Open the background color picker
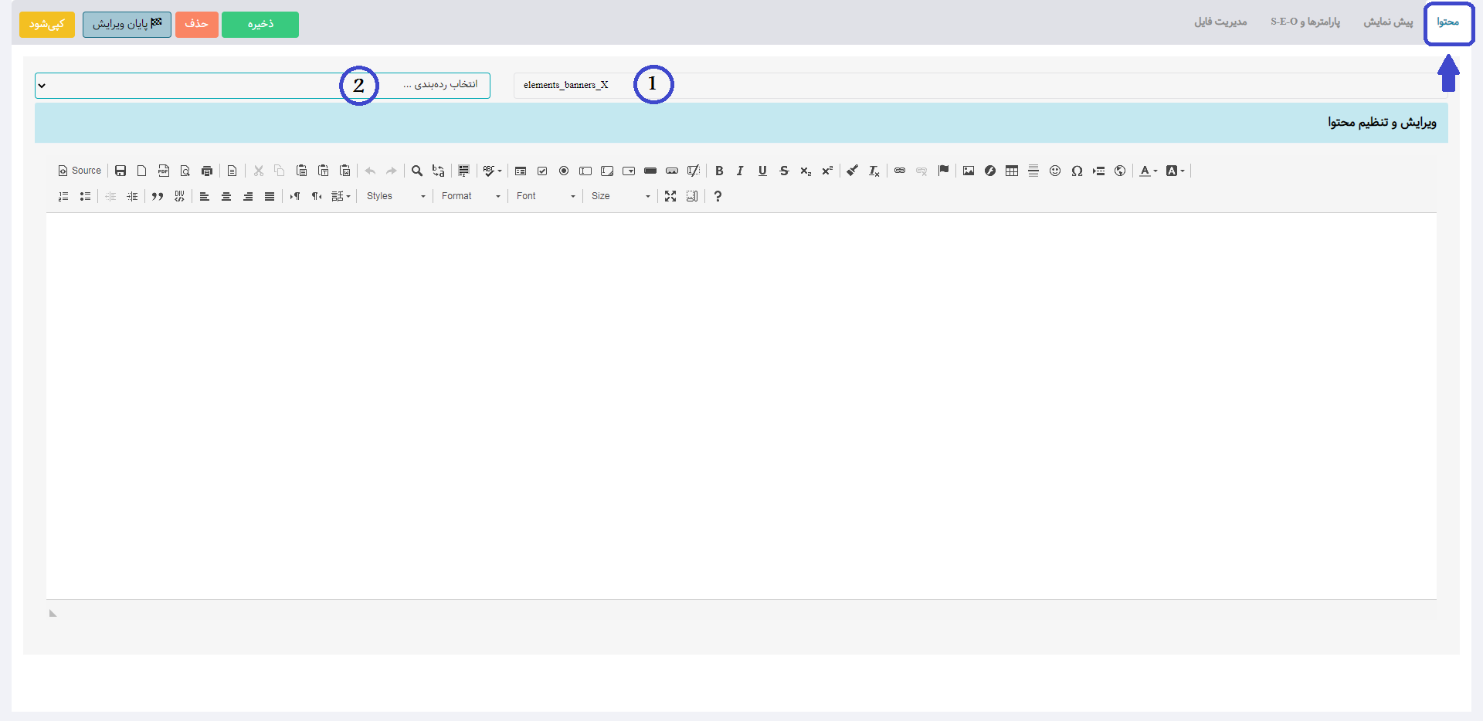The width and height of the screenshot is (1483, 721). point(1175,171)
